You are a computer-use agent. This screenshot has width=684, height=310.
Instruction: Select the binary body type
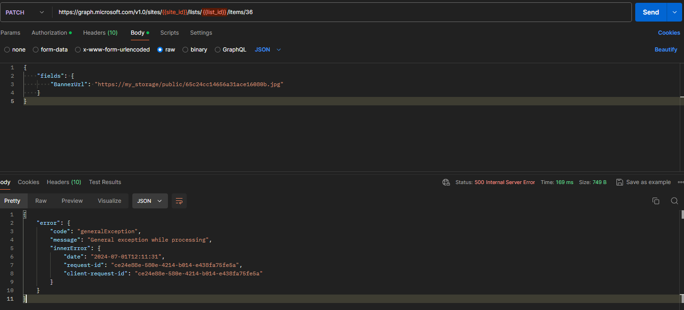195,50
